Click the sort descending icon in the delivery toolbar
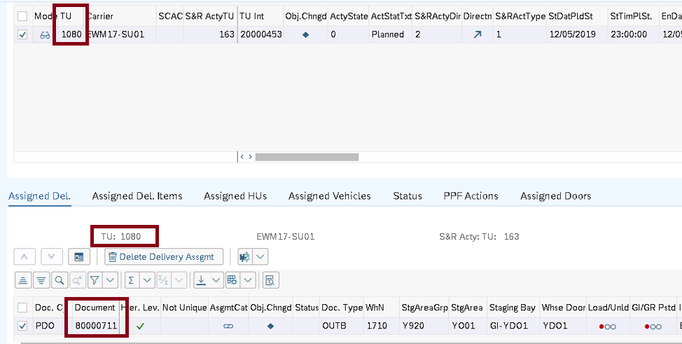 tap(42, 280)
